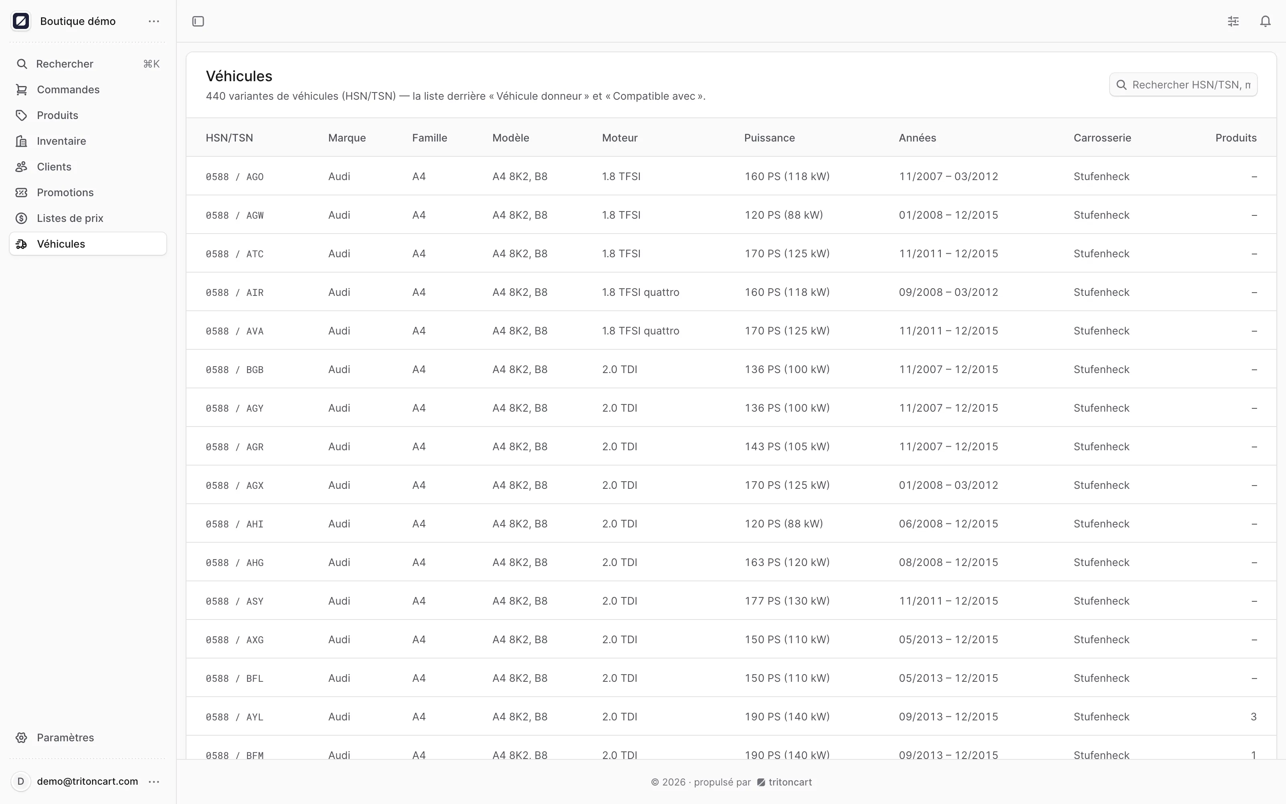Viewport: 1286px width, 804px height.
Task: Click the tritoncart logo in footer
Action: [761, 782]
